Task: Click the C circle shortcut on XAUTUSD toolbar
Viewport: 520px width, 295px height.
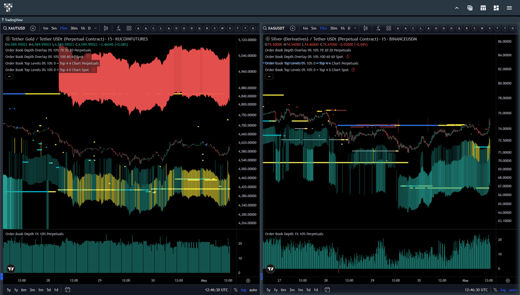Action: click(153, 28)
